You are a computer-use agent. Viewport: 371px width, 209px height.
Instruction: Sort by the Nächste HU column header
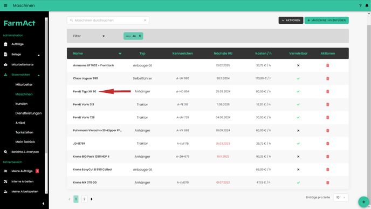point(223,53)
